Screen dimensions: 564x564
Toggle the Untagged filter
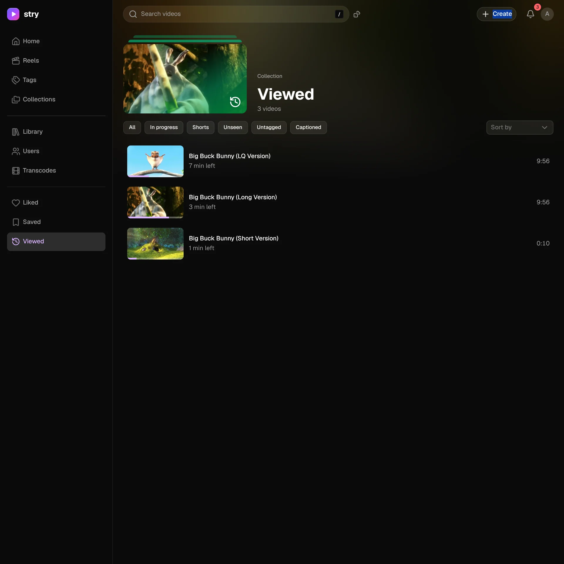(x=269, y=128)
